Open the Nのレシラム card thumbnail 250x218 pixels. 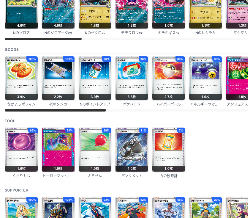(x=205, y=14)
